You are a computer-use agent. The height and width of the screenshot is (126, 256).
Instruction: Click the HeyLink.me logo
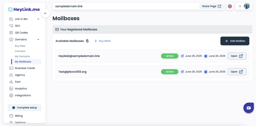click(24, 9)
